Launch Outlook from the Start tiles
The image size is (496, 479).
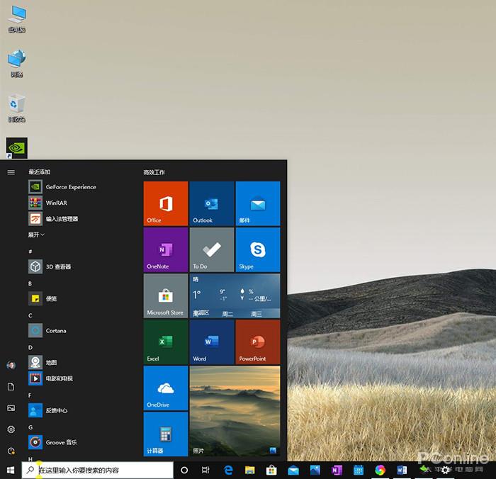point(212,203)
